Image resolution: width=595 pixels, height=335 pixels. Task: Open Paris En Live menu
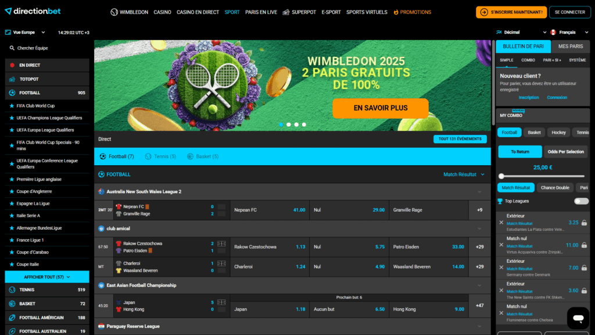[261, 12]
